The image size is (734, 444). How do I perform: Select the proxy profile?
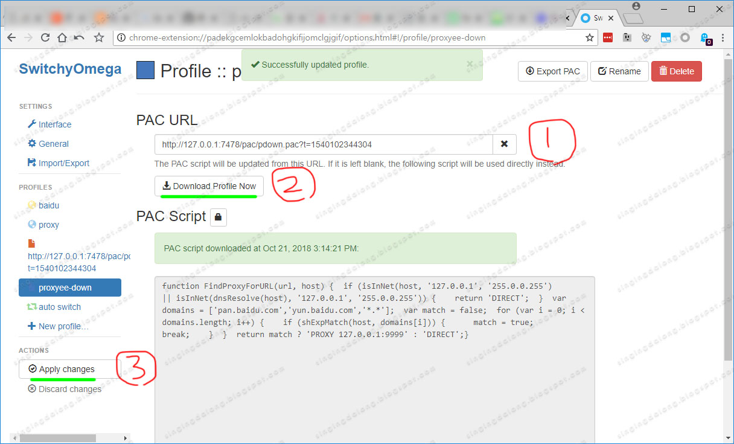pyautogui.click(x=43, y=225)
